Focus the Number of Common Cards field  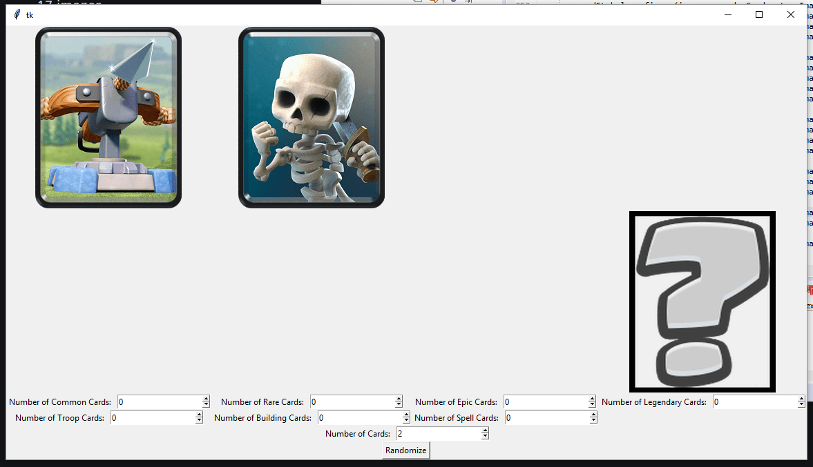tap(160, 401)
